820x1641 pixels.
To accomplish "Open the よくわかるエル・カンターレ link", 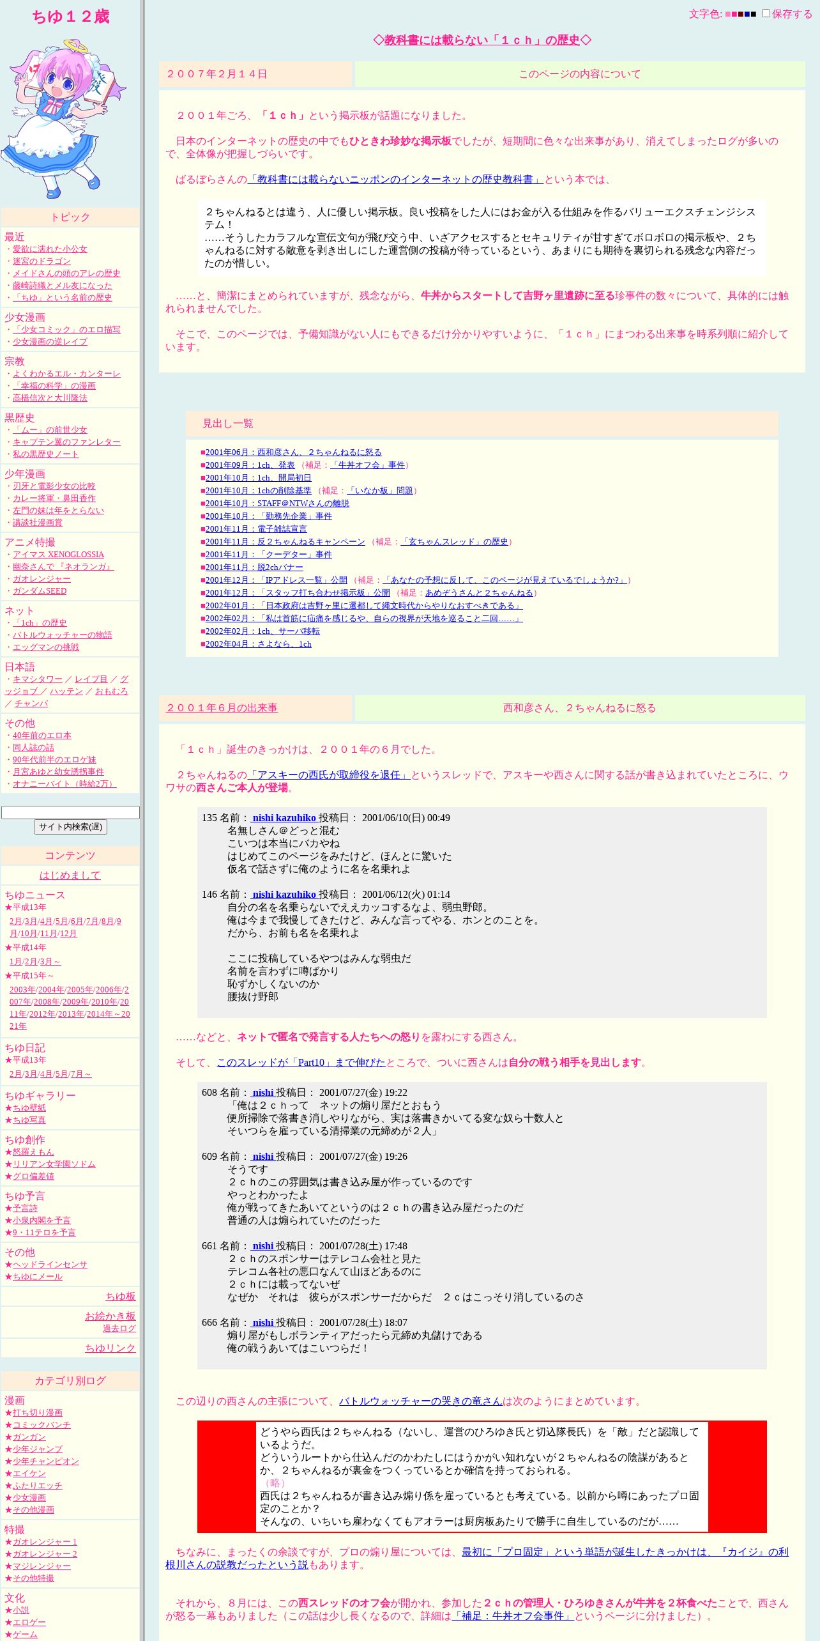I will pos(66,374).
